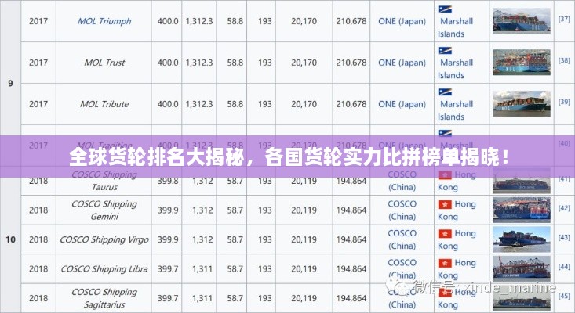Open citation reference [44]
Viewport: 575px width, 313px height.
pos(564,267)
